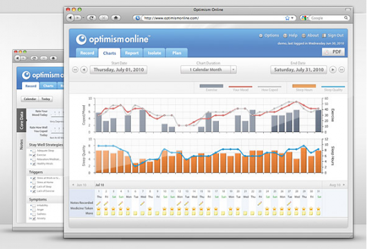Click the magnifier icon in the Google search box

[346, 18]
